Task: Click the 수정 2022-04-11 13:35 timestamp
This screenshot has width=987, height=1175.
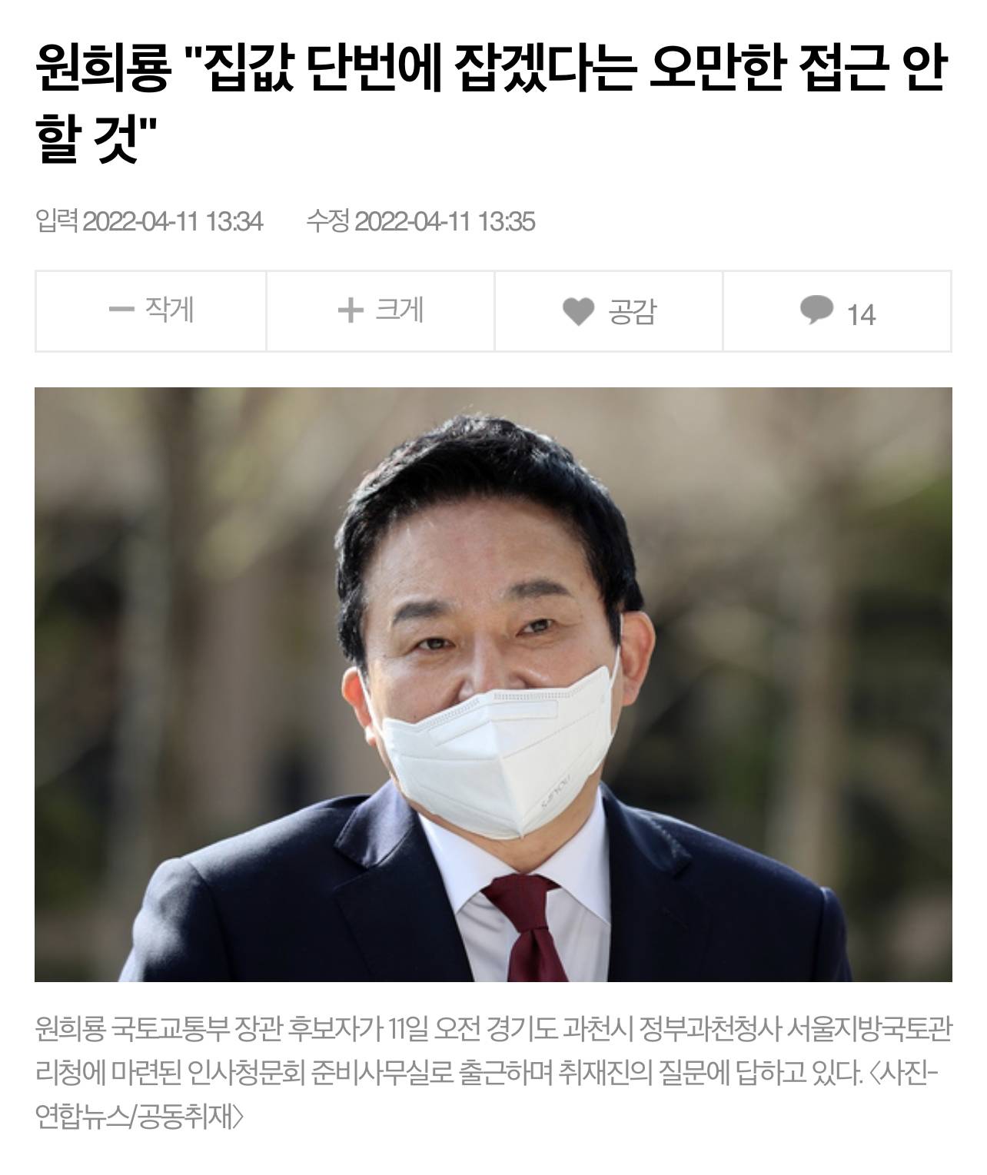Action: pos(420,222)
